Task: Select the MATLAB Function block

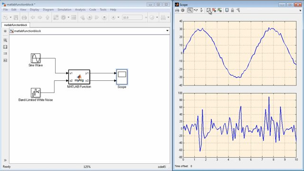Action: (79, 77)
